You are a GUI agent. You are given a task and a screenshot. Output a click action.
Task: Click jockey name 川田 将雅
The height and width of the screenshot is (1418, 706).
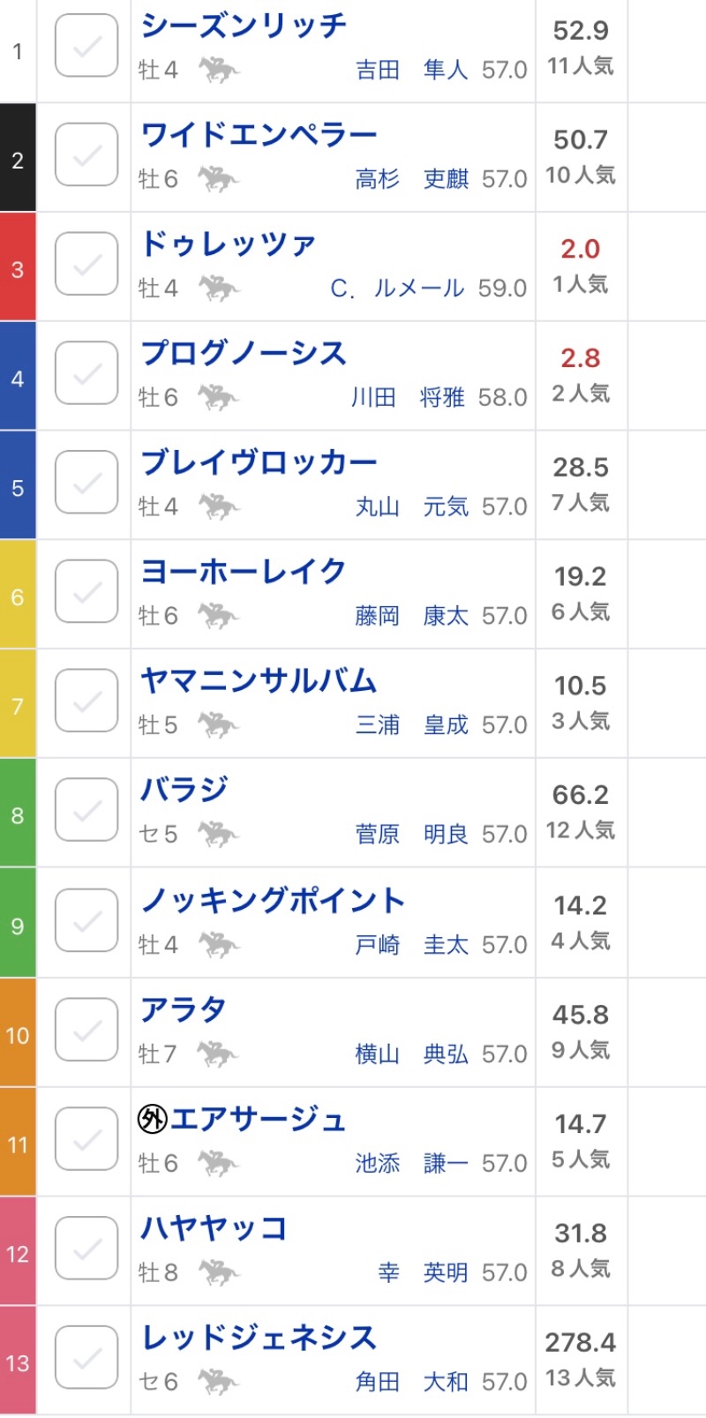408,398
